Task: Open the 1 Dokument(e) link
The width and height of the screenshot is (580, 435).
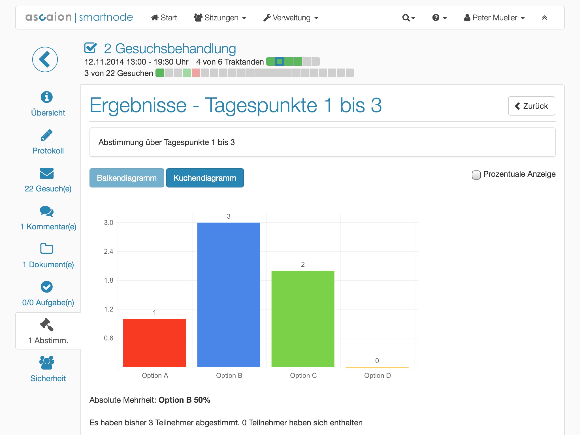Action: 48,265
